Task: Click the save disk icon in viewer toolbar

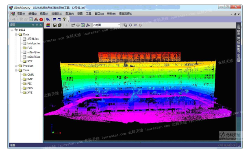Action: click(55, 25)
